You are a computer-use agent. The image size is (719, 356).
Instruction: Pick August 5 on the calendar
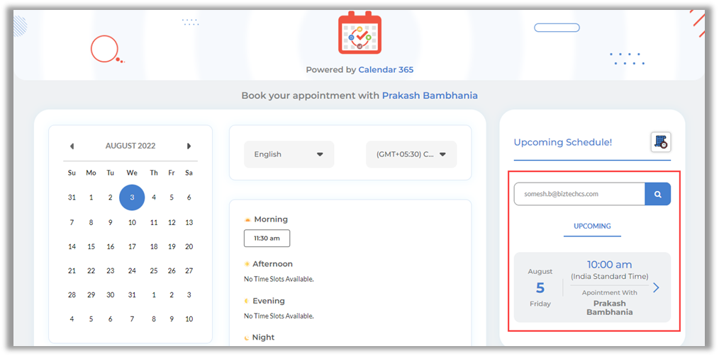click(172, 197)
